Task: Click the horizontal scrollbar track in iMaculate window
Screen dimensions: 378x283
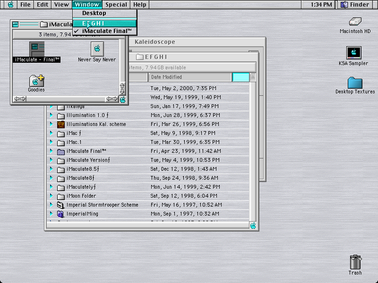Action: click(66, 99)
